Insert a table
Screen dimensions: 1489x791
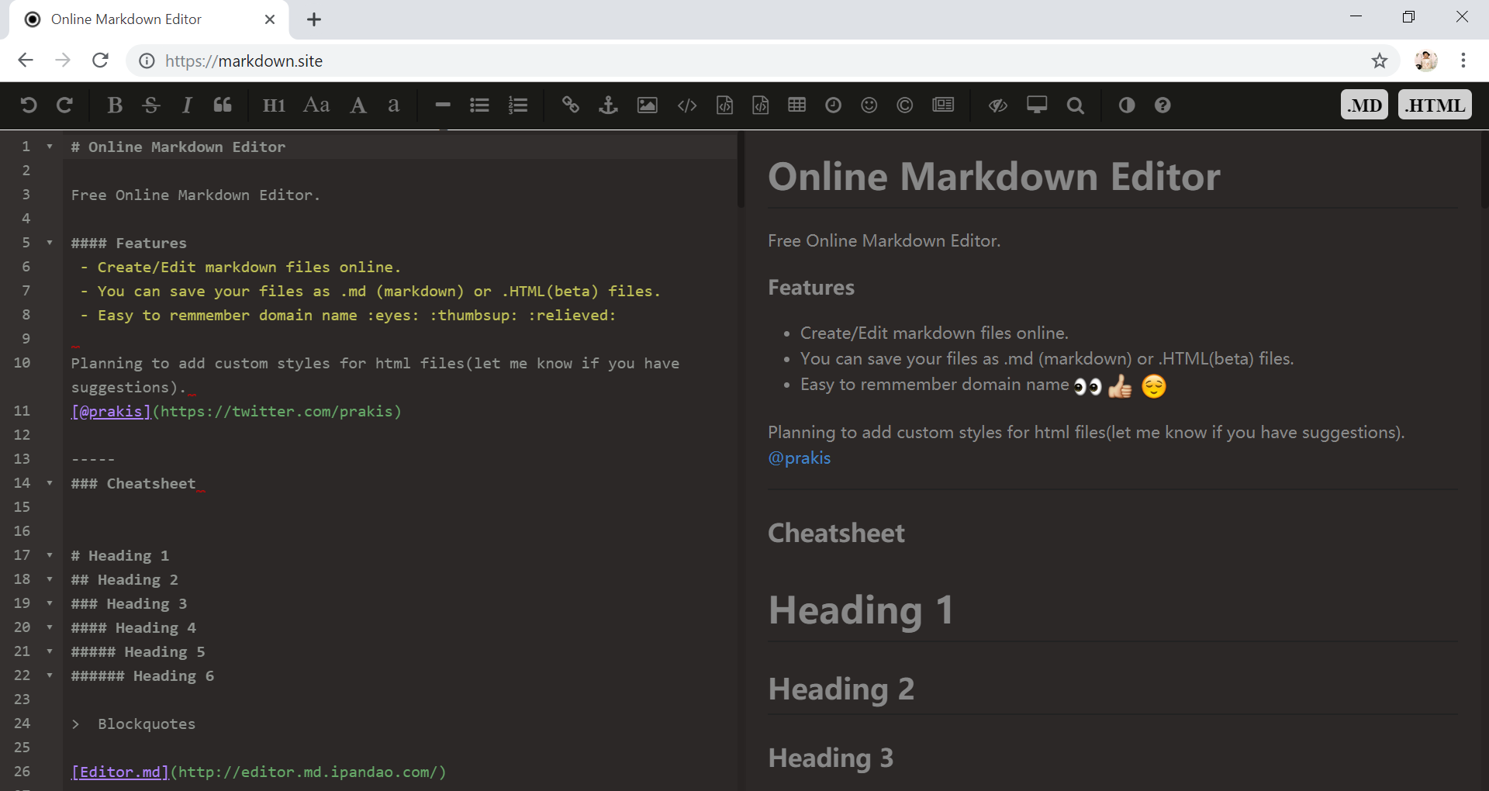[796, 105]
